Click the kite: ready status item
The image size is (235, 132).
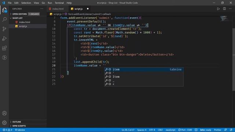[x=206, y=130]
